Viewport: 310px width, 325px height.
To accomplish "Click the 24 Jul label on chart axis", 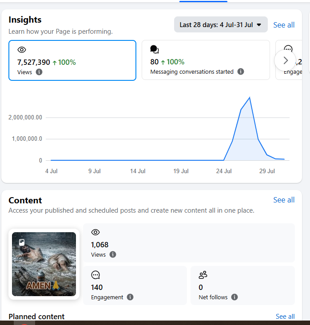I will pyautogui.click(x=224, y=171).
